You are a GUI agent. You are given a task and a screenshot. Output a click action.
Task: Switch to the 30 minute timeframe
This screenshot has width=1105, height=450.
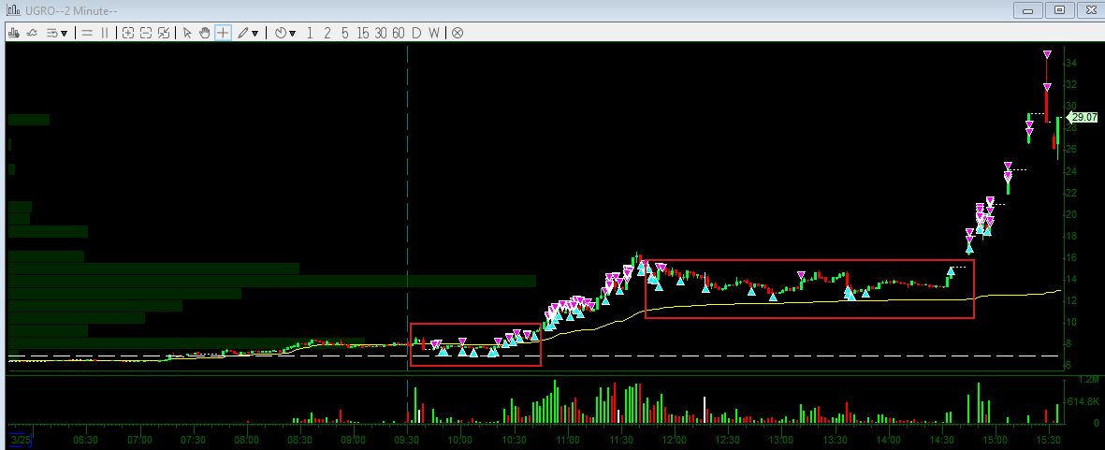[x=381, y=33]
